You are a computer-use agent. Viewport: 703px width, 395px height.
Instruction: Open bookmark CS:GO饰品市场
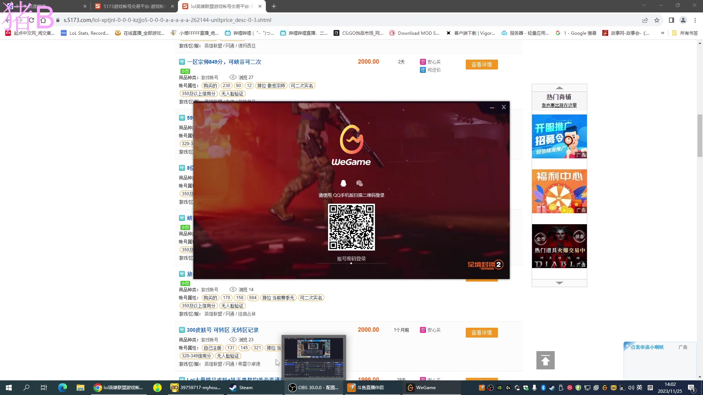358,33
